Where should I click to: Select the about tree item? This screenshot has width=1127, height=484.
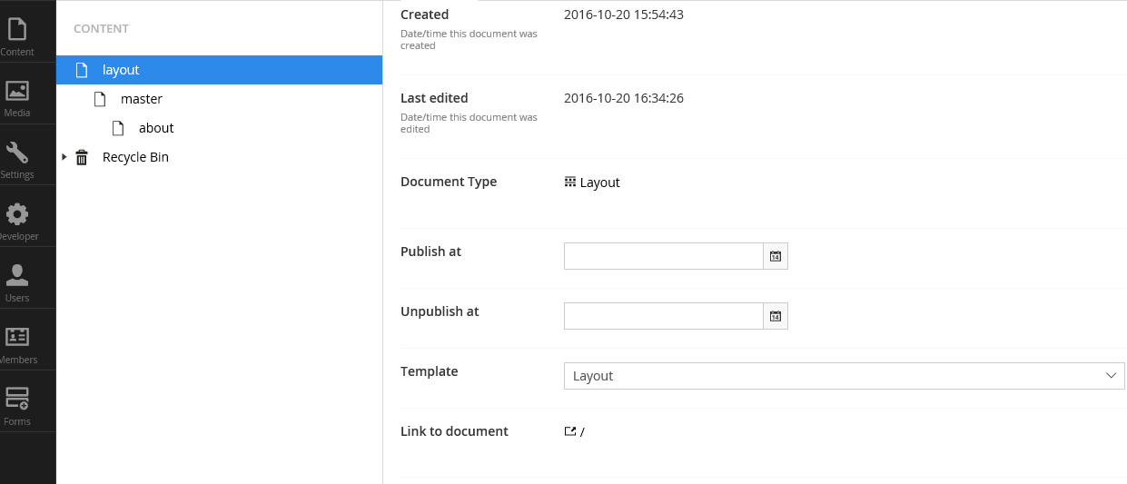tap(219, 128)
